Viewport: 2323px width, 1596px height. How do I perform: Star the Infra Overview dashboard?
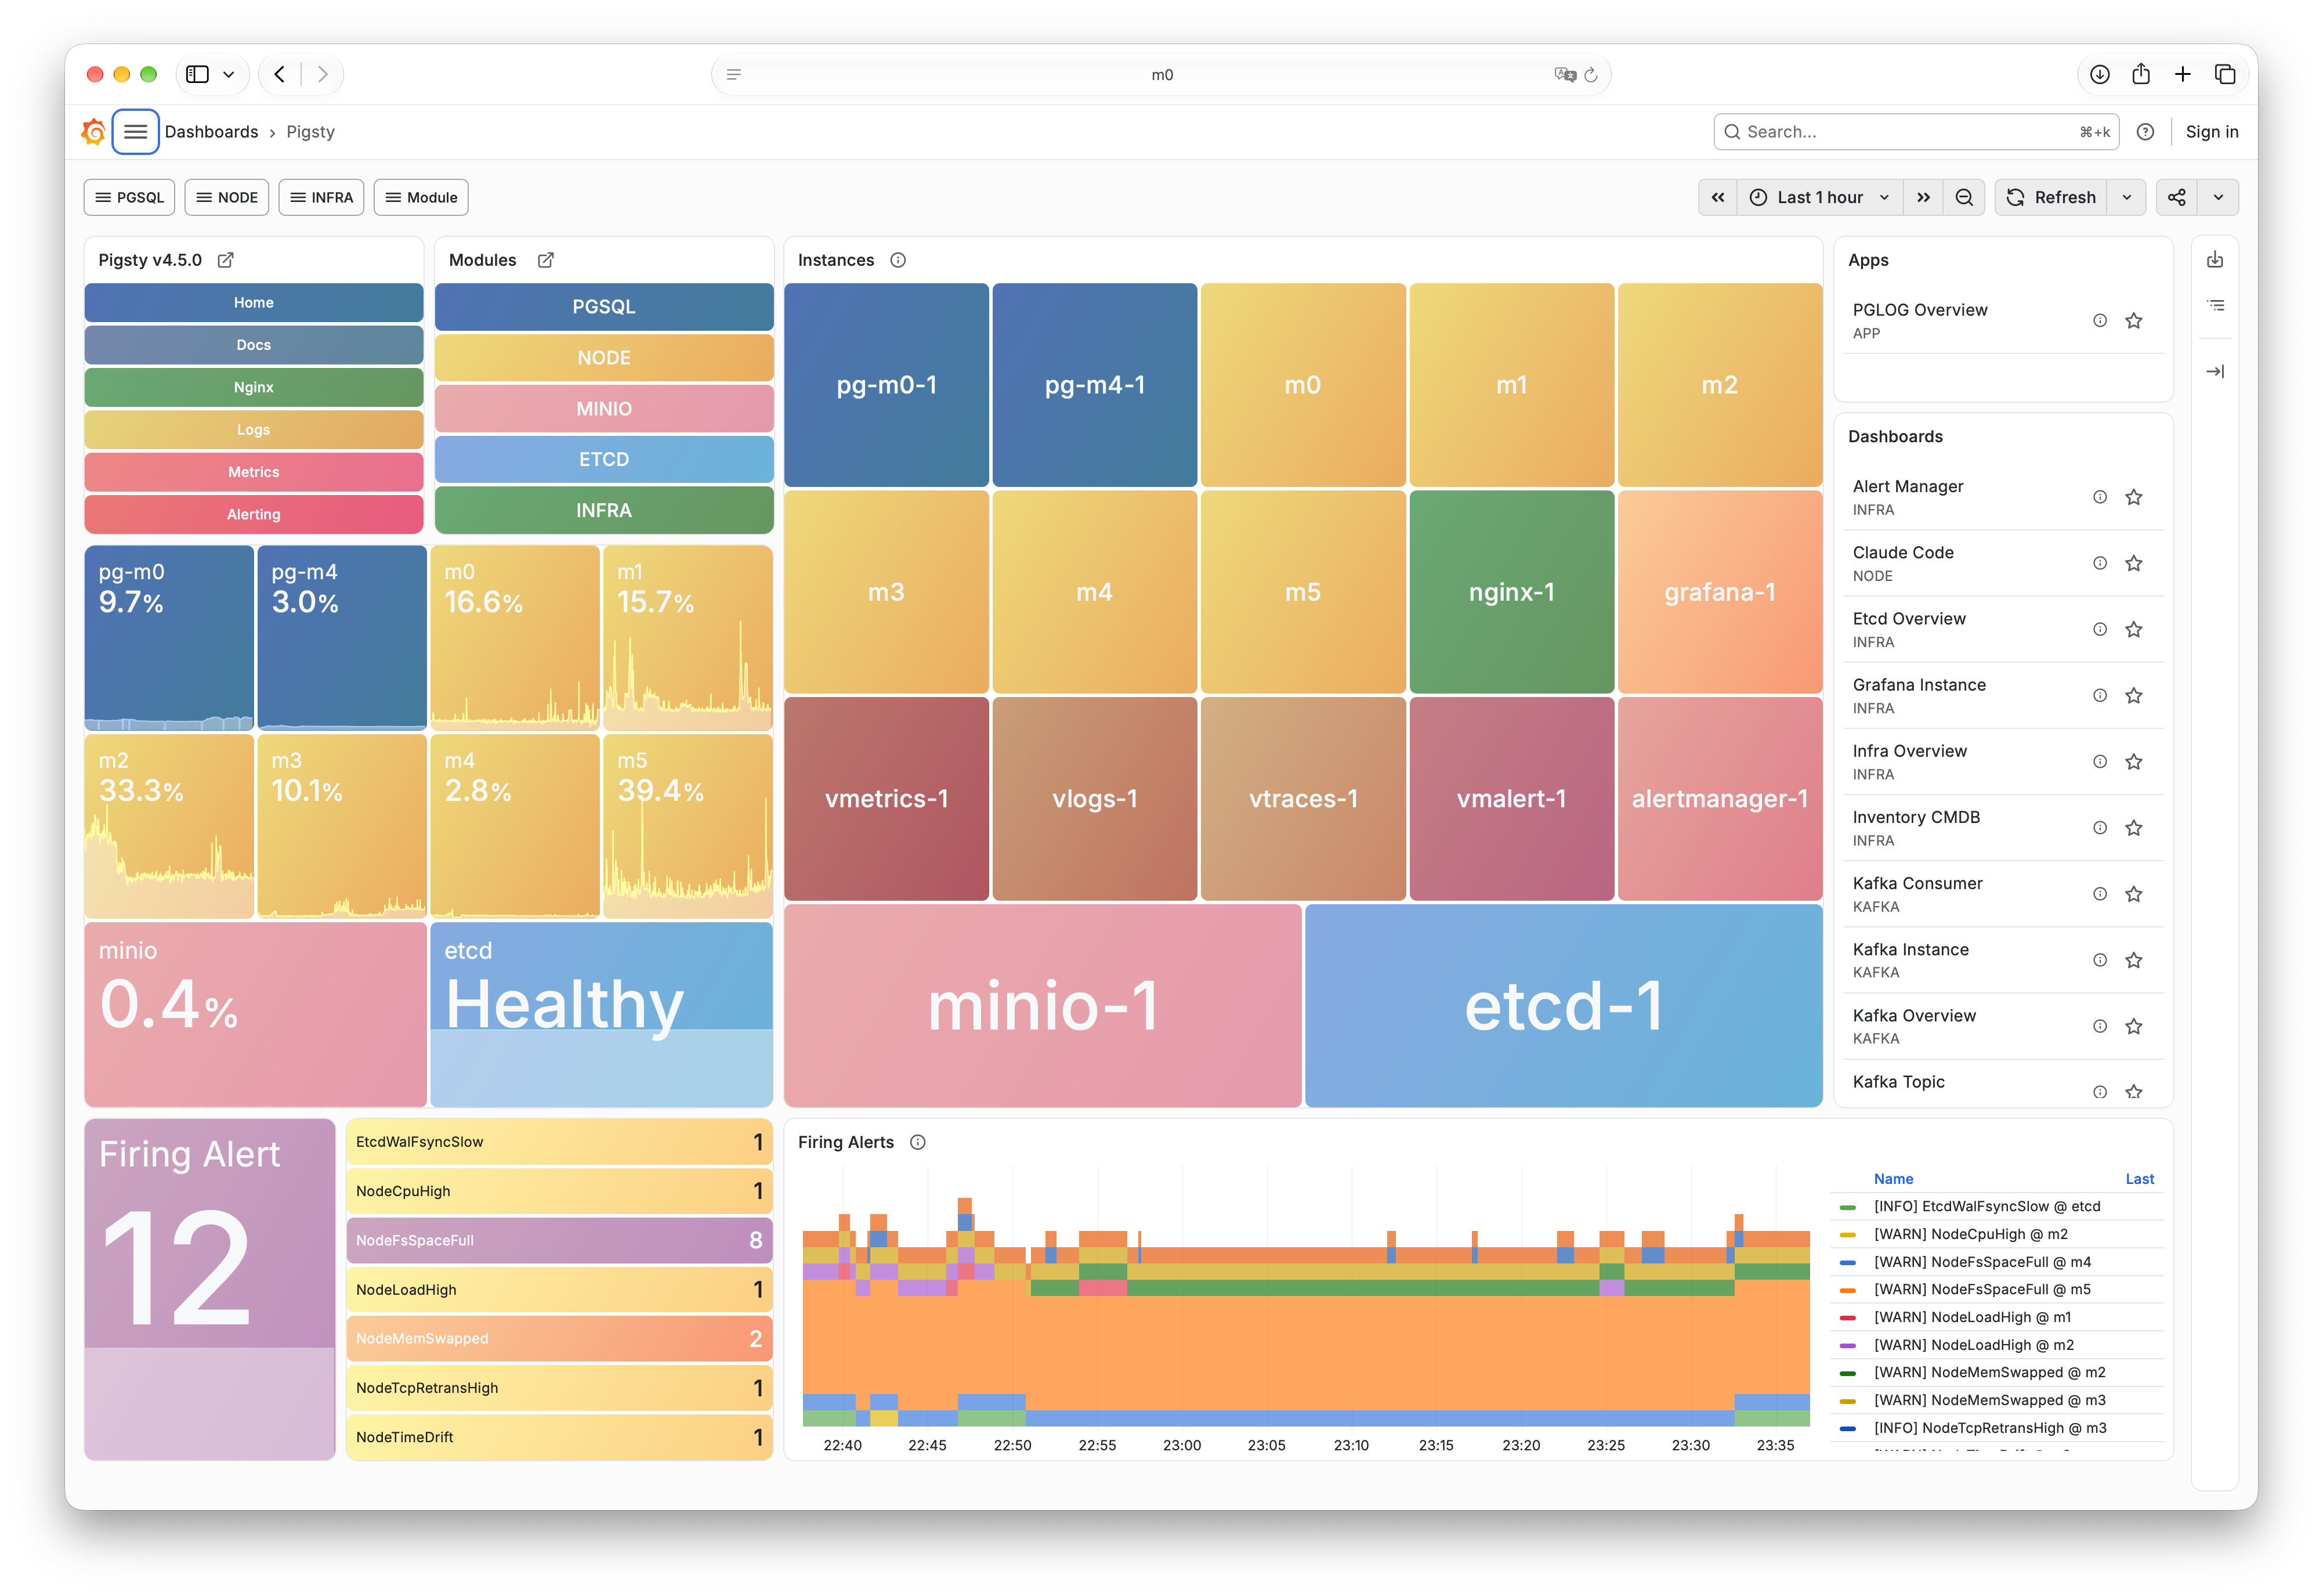click(2134, 762)
